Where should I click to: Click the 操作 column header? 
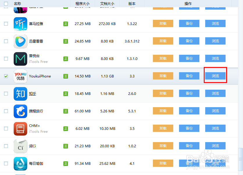coord(188,3)
